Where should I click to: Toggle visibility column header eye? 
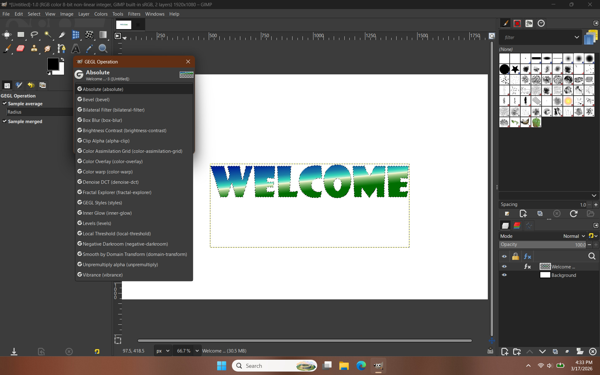(x=504, y=256)
